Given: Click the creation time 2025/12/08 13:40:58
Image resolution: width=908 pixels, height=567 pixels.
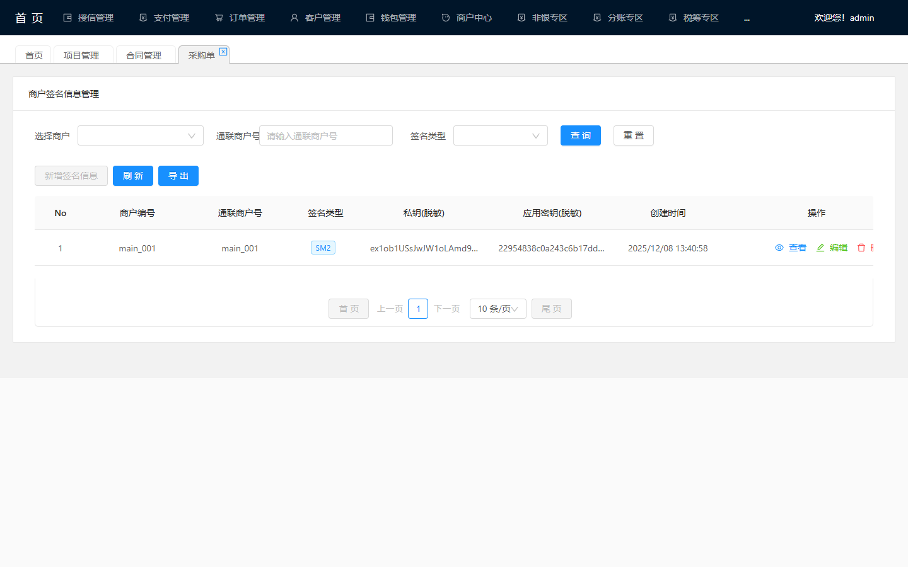Looking at the screenshot, I should [668, 248].
